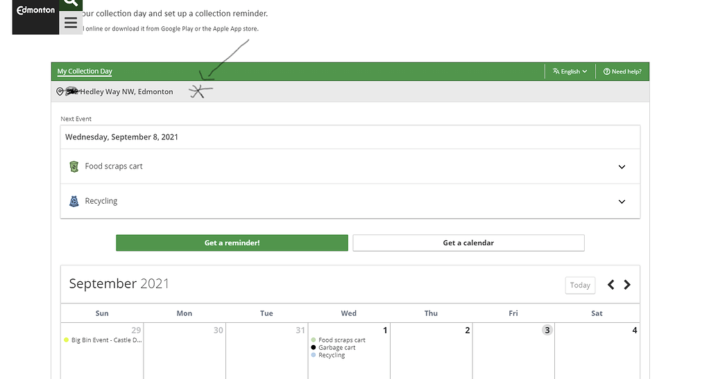The width and height of the screenshot is (718, 379).
Task: Expand the Food scraps cart row chevron
Action: coord(622,167)
